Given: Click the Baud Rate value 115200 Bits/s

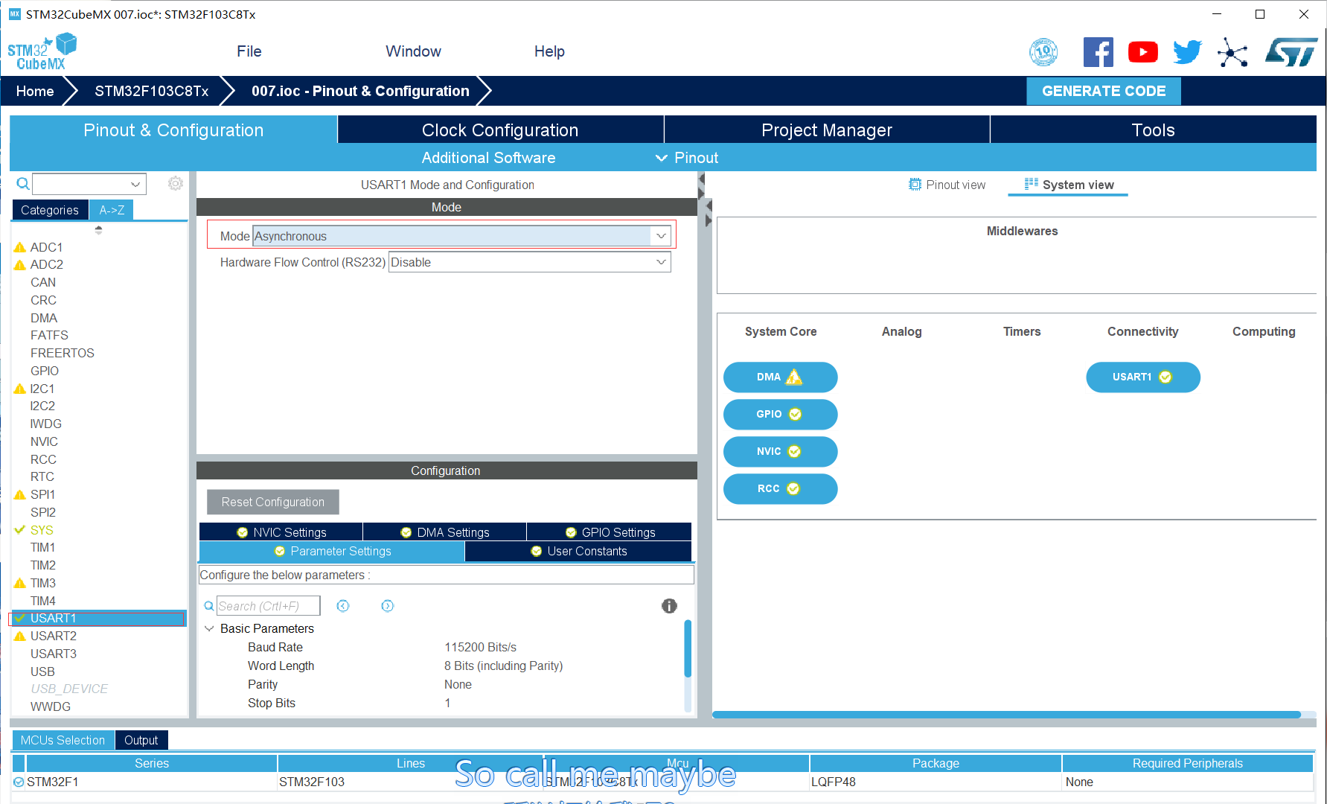Looking at the screenshot, I should pos(480,647).
